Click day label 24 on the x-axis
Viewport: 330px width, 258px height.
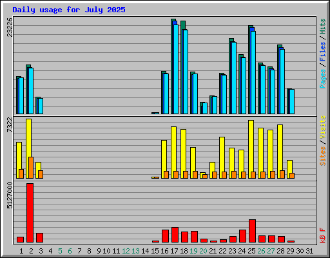(x=242, y=251)
